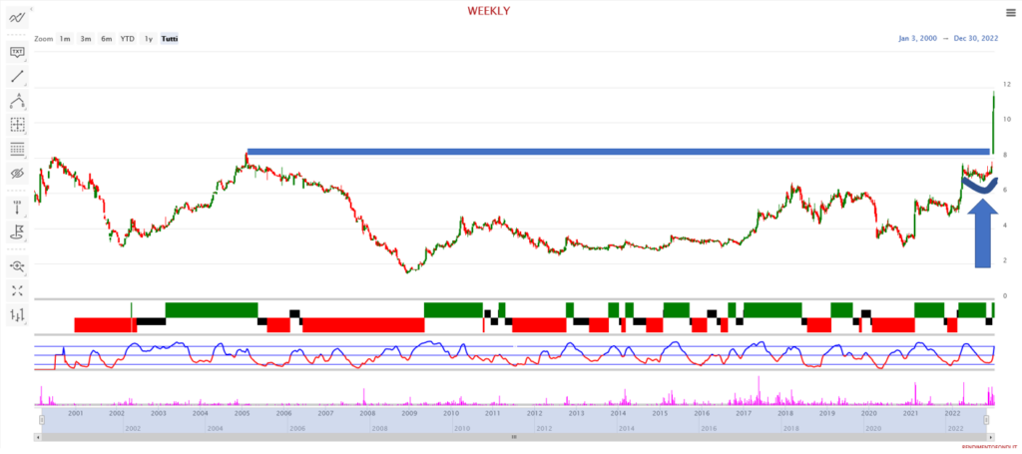Select the Tutti zoom option
This screenshot has height=454, width=1022.
click(x=170, y=39)
